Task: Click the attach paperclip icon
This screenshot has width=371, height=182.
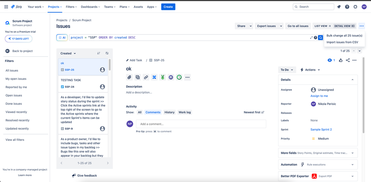Action: [130, 77]
